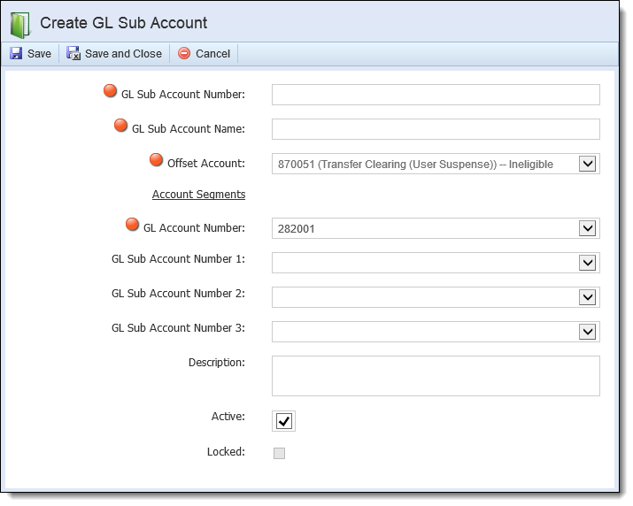This screenshot has height=506, width=633.
Task: Click the red Cancel circle icon
Action: click(x=184, y=53)
